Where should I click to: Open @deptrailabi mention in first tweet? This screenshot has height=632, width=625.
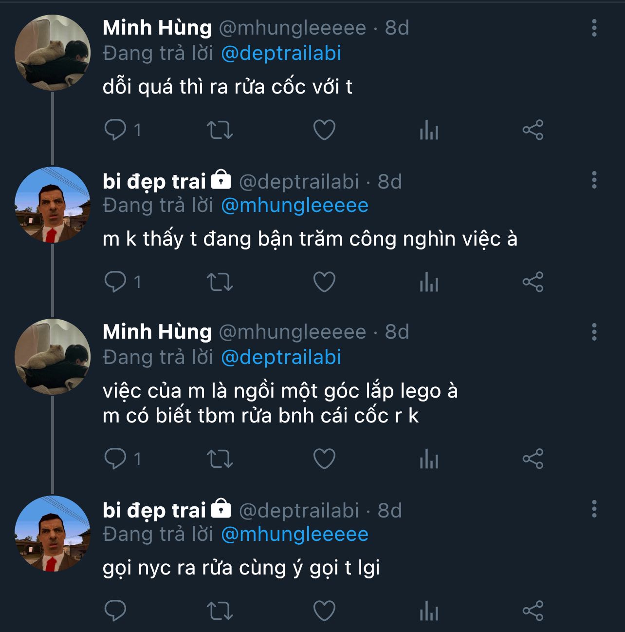point(281,53)
